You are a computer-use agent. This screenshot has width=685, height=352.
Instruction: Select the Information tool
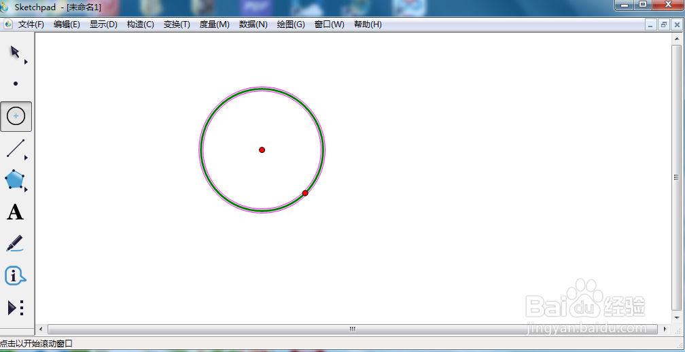[15, 276]
